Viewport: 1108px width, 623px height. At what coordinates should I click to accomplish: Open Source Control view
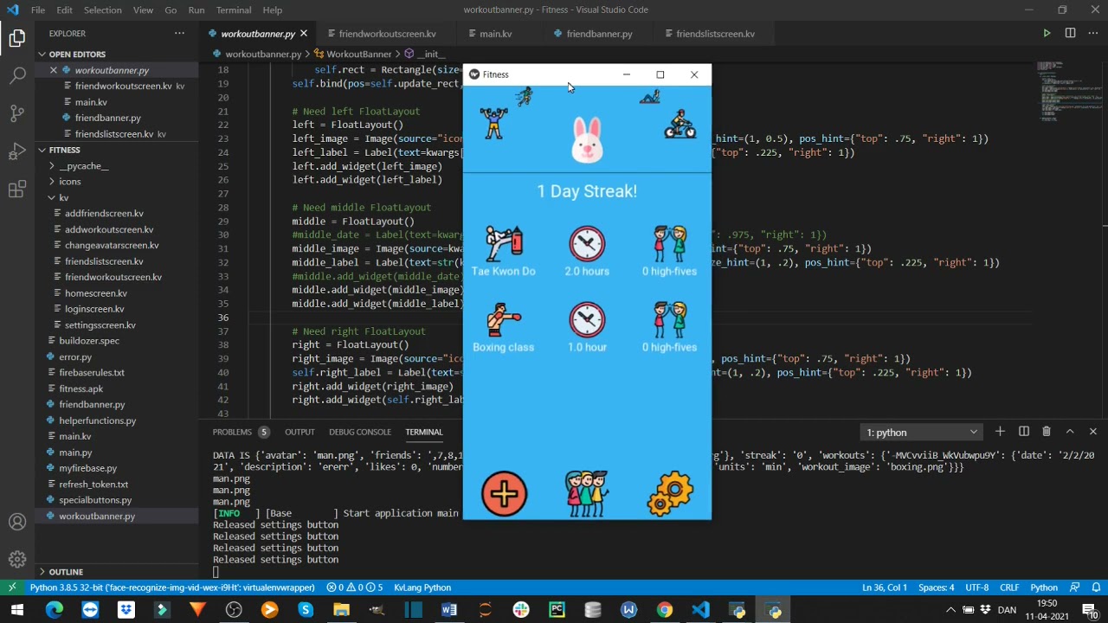pyautogui.click(x=17, y=113)
